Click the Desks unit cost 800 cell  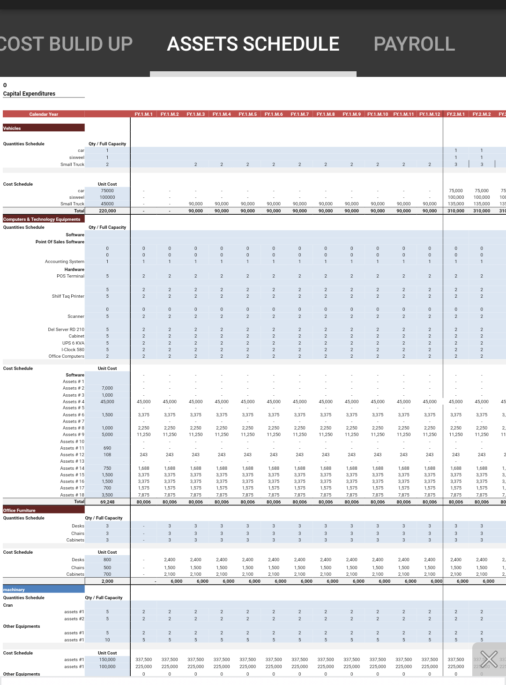[107, 560]
